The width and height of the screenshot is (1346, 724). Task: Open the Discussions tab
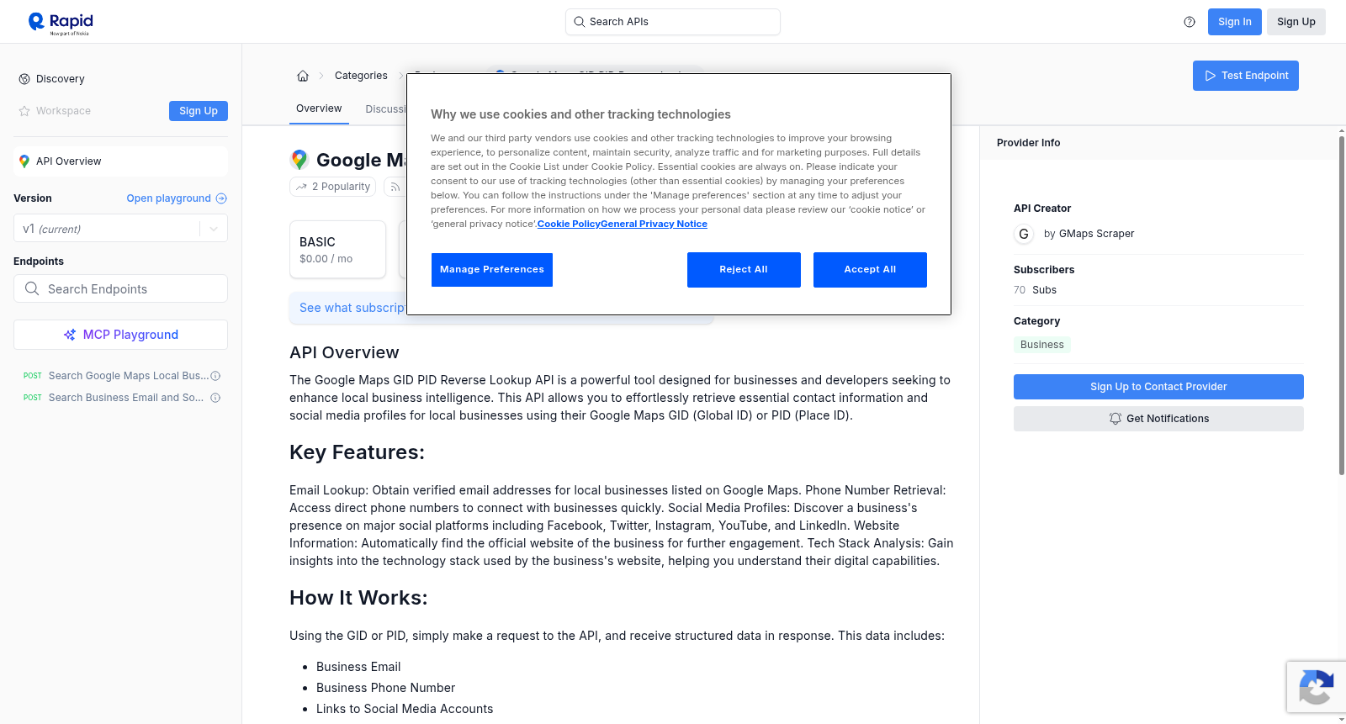[x=386, y=109]
